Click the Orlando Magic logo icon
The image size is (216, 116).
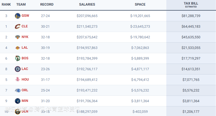(18, 90)
